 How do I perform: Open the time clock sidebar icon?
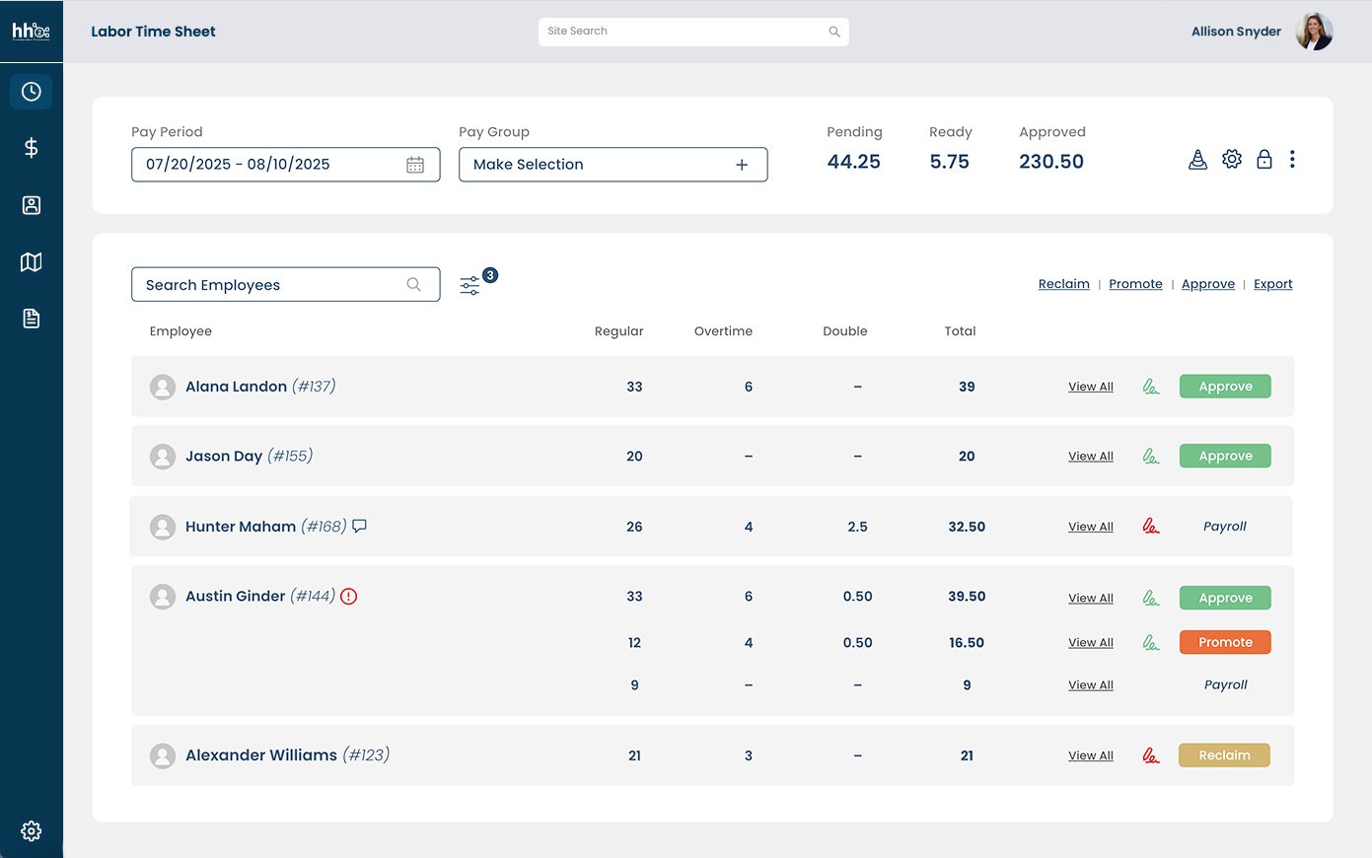32,92
